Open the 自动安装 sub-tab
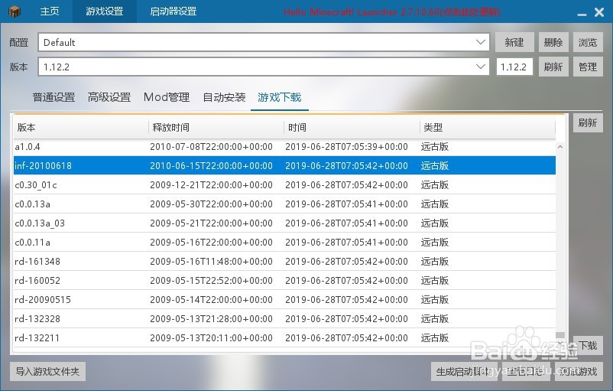The height and width of the screenshot is (391, 613). [x=224, y=97]
